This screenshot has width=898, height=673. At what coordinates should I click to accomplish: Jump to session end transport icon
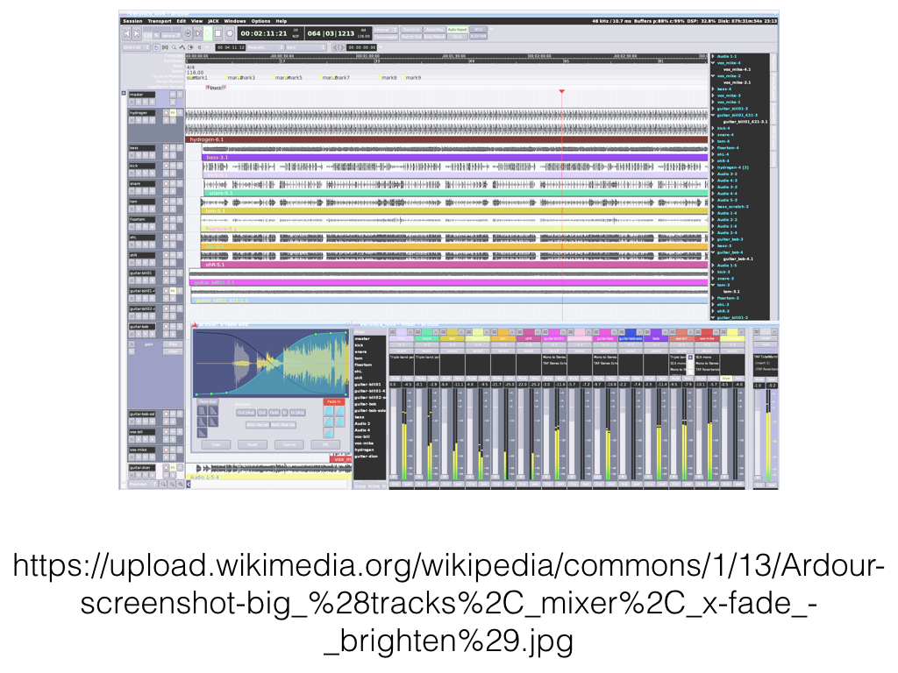pyautogui.click(x=137, y=33)
